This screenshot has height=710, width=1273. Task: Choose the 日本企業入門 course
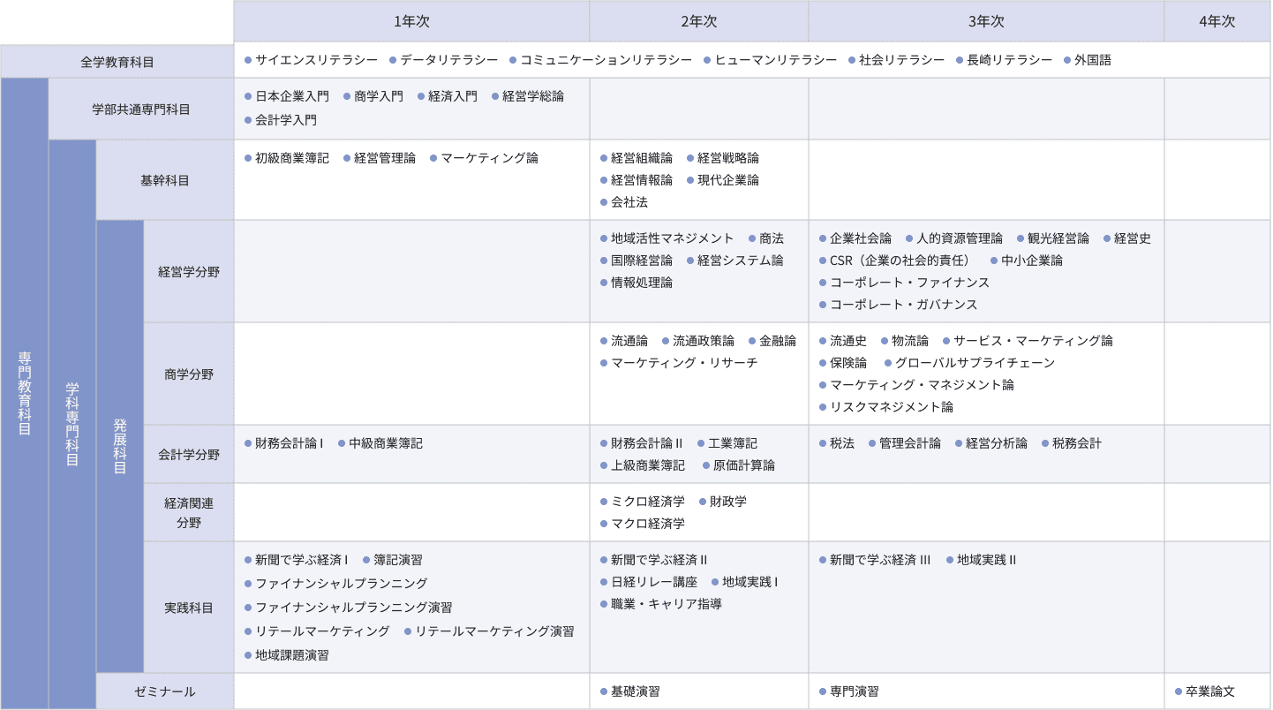tap(286, 96)
